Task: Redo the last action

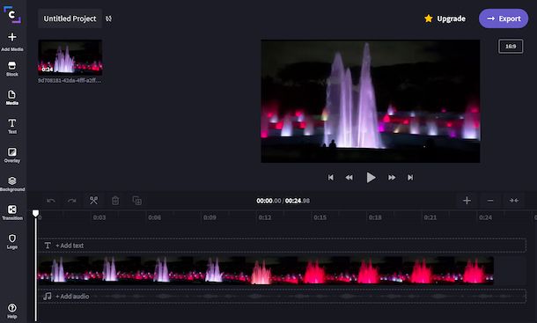Action: click(x=72, y=201)
